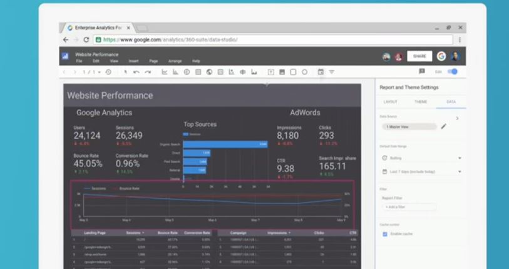Toggle Edit mode switch off
Viewport: 509px width, 269px height.
[452, 72]
